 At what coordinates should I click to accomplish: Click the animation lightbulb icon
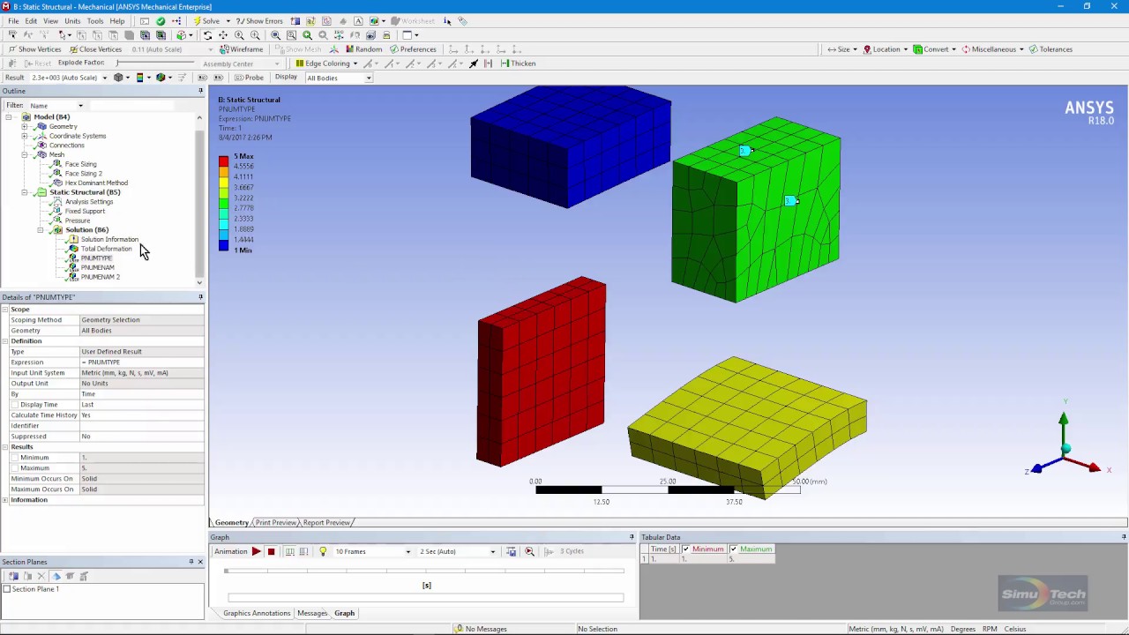[x=323, y=551]
